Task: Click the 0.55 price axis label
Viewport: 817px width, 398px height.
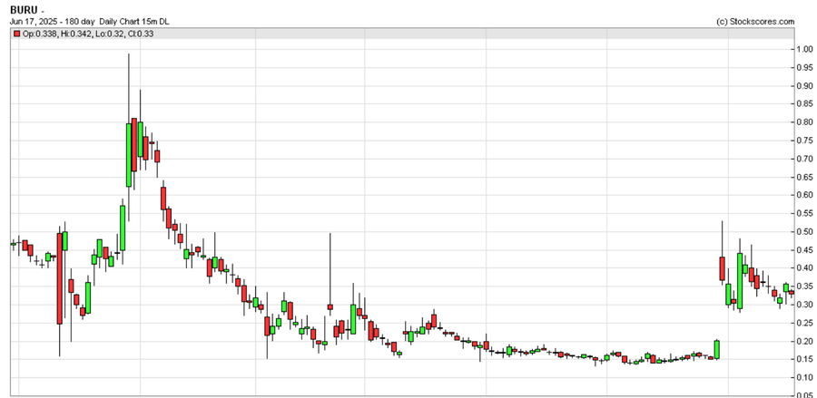Action: tap(804, 213)
